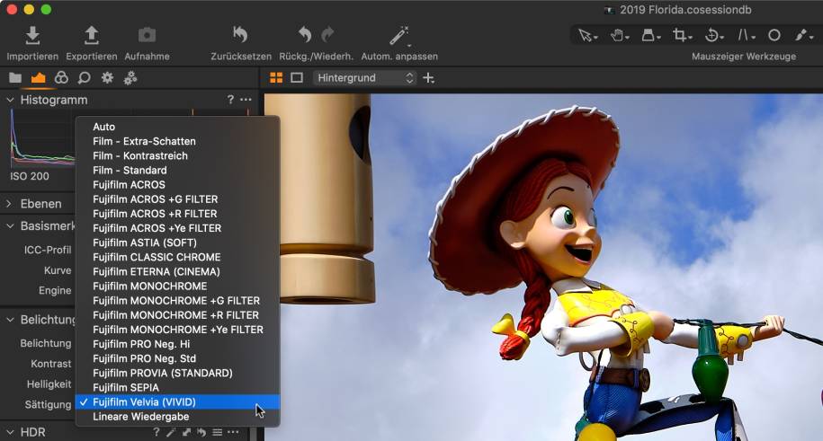Open the orange exposure tool tab

pos(39,78)
